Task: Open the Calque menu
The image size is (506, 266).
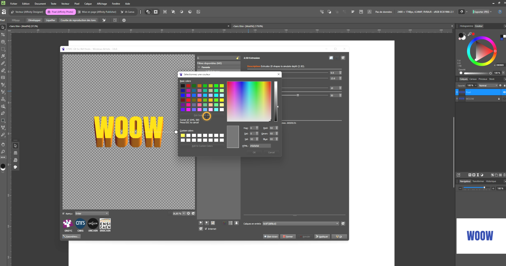Action: pyautogui.click(x=88, y=4)
